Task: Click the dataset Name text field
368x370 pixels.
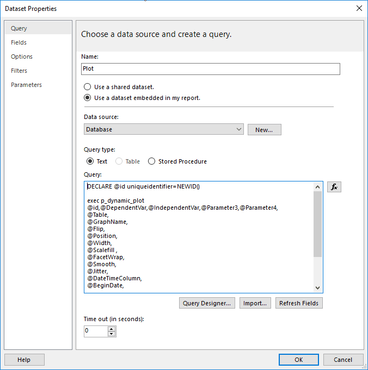Action: click(x=210, y=69)
